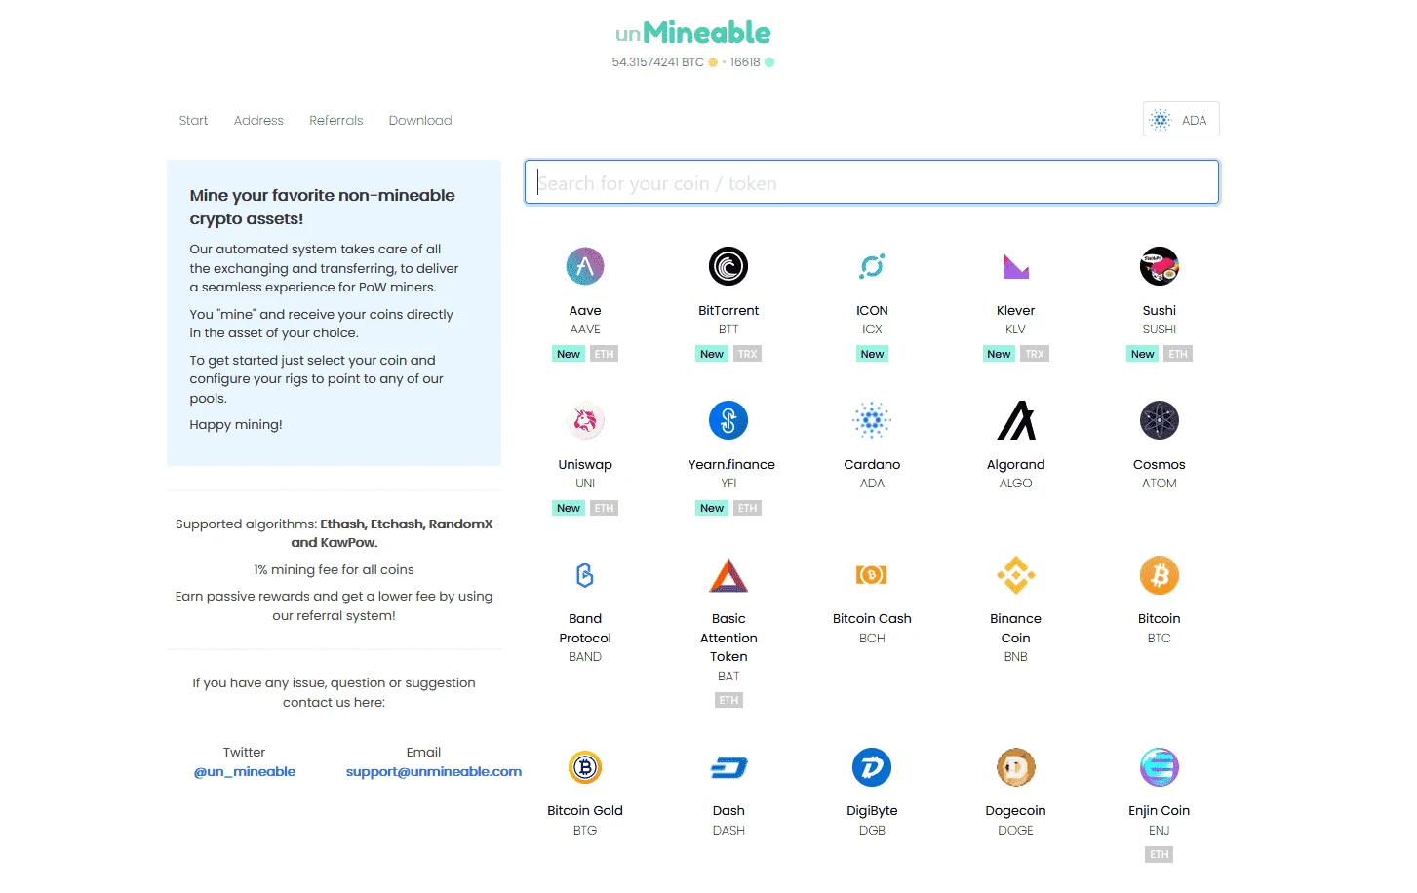Image resolution: width=1417 pixels, height=893 pixels.
Task: Open the ADA coin selector button
Action: click(x=1181, y=120)
